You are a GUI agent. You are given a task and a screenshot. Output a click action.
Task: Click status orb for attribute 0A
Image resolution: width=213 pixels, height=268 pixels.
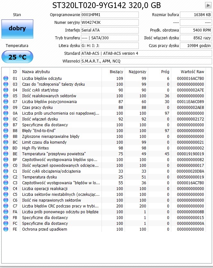click(6, 113)
